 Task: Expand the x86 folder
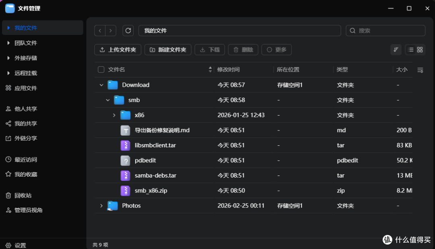click(114, 115)
